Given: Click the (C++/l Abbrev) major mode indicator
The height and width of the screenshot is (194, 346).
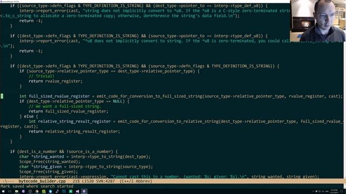Looking at the screenshot, I should tap(136, 182).
